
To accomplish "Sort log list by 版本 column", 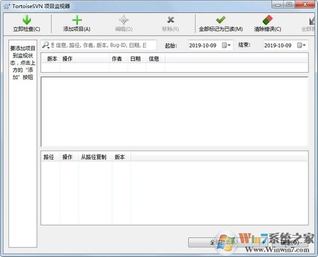I will point(51,59).
